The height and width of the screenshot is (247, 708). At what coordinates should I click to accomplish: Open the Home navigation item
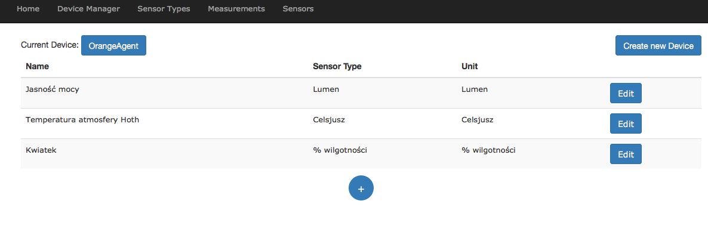tap(28, 9)
